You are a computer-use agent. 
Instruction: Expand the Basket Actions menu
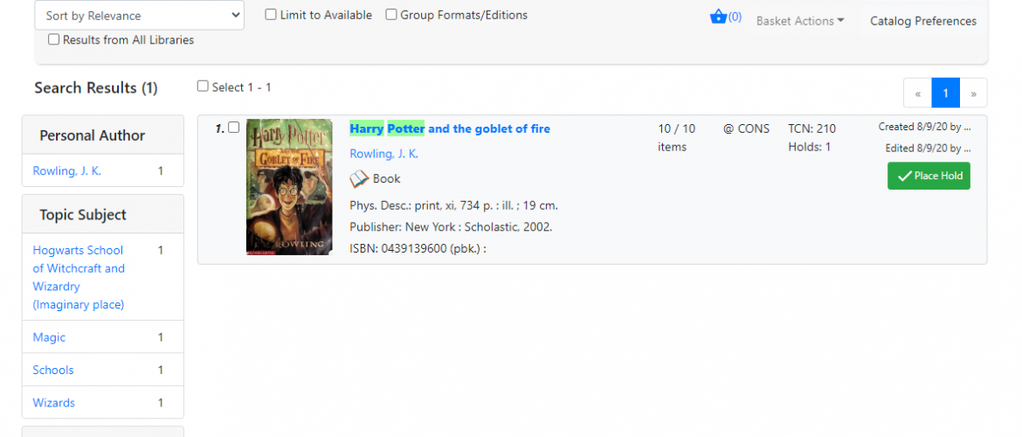[x=800, y=21]
